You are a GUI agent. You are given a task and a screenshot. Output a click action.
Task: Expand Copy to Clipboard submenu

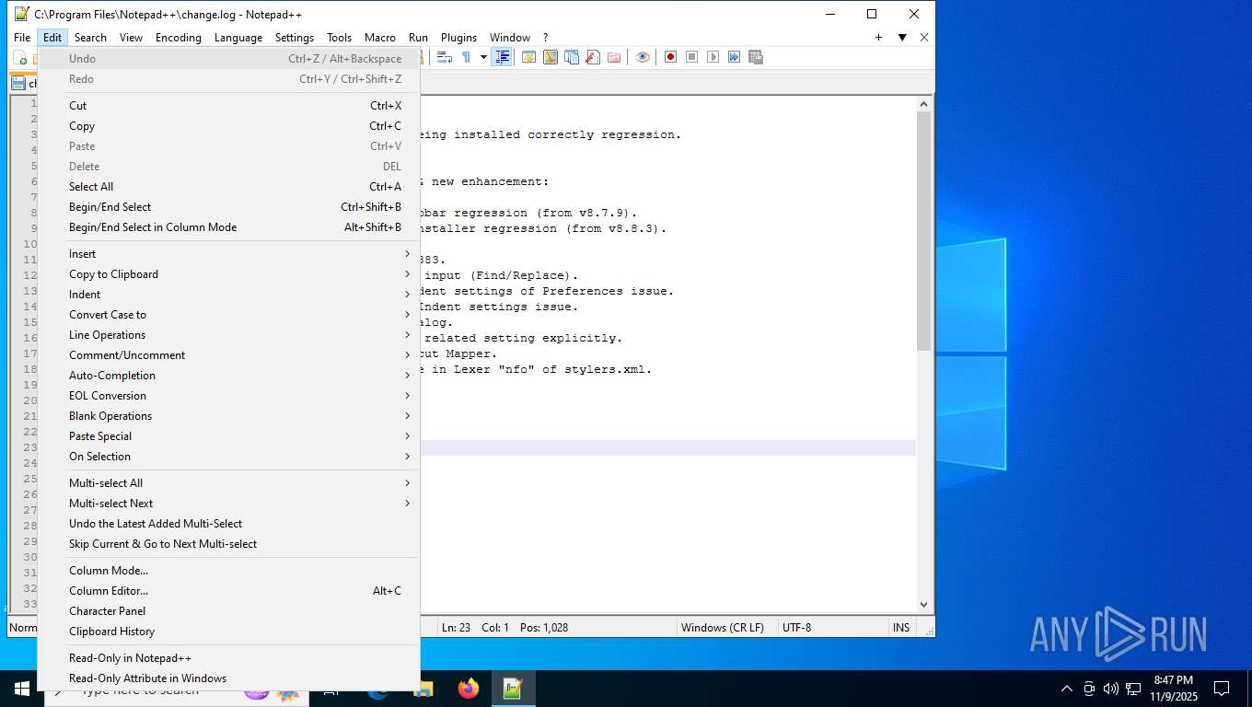point(229,274)
